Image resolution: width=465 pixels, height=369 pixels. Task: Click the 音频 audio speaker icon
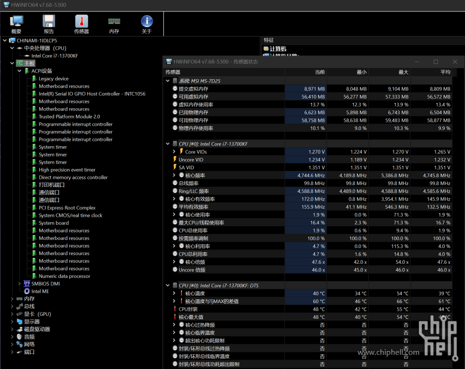[19, 337]
